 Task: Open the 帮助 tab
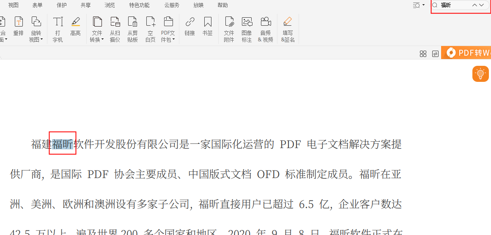222,5
